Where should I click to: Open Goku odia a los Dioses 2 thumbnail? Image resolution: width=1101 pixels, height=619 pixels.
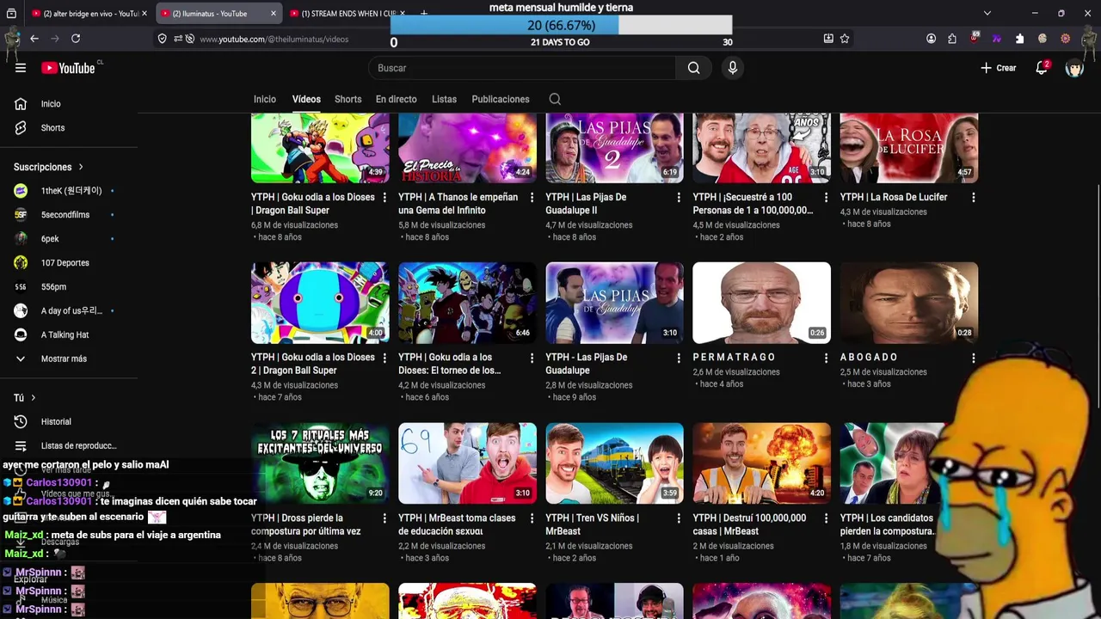pyautogui.click(x=320, y=303)
